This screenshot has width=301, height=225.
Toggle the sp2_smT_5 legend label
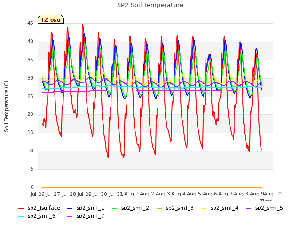[269, 208]
